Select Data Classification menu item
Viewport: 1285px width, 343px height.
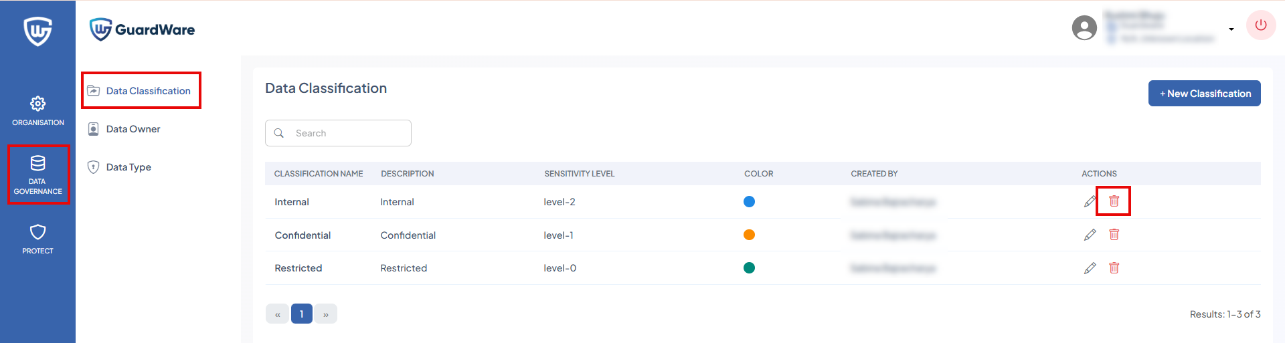pyautogui.click(x=148, y=91)
